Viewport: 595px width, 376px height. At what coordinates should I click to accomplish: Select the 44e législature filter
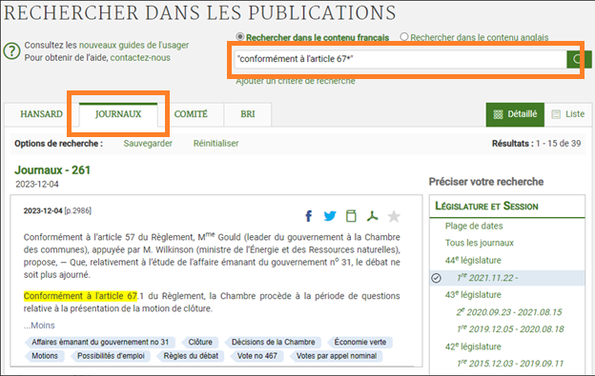point(473,260)
